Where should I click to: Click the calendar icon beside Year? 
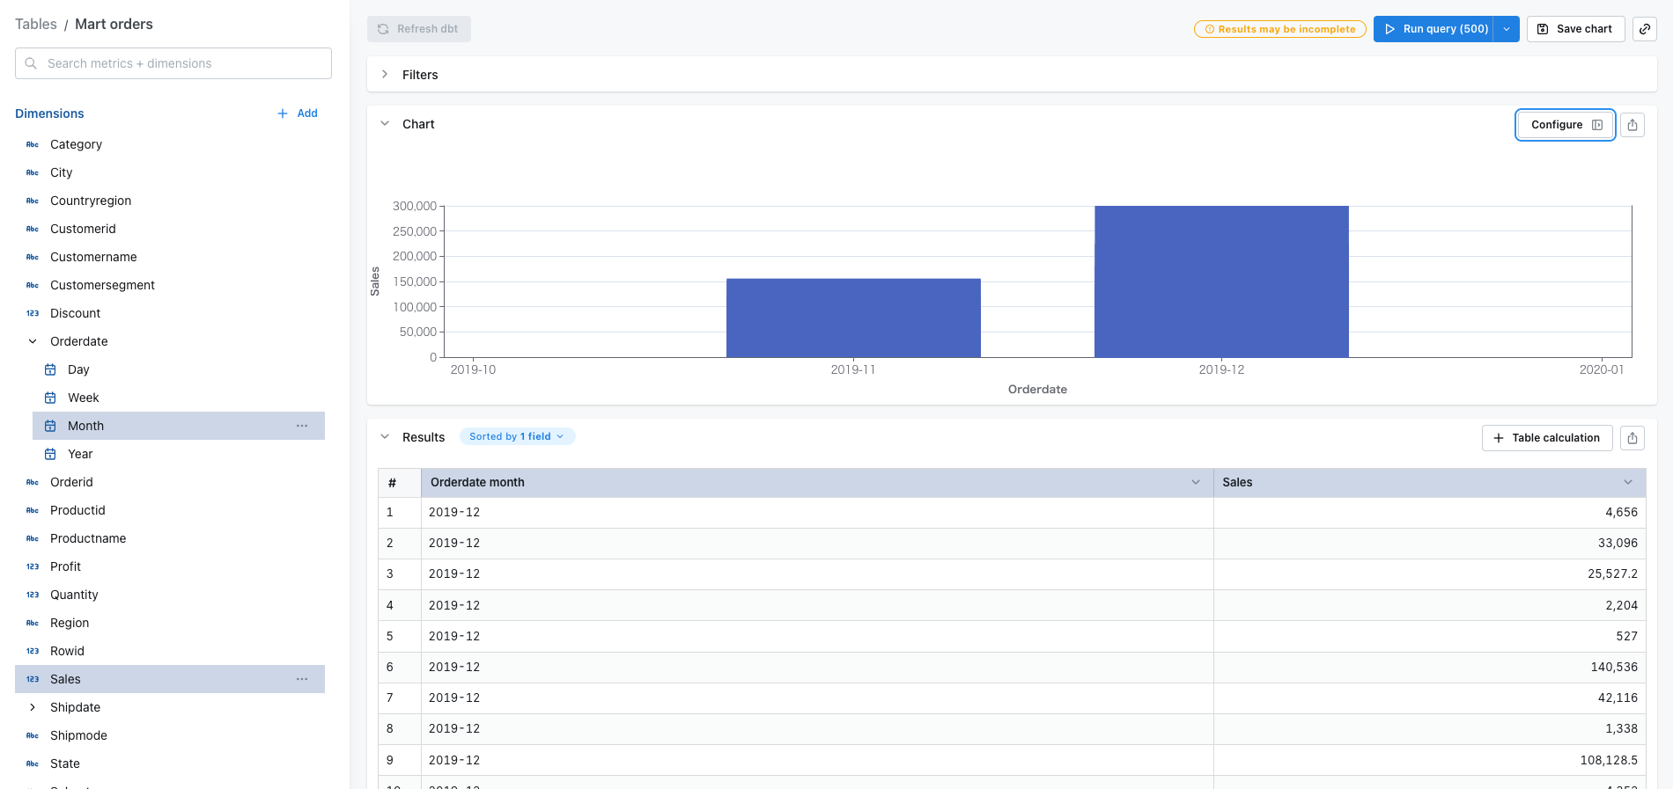[50, 454]
